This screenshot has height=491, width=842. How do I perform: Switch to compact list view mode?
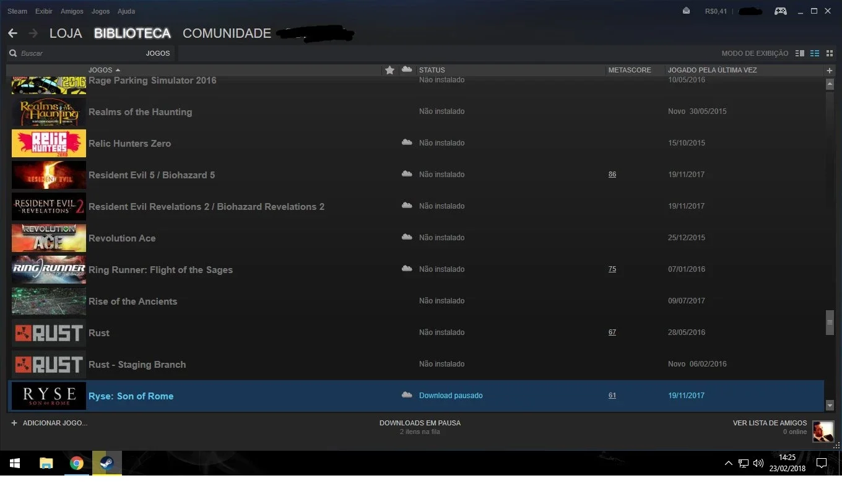pyautogui.click(x=815, y=53)
